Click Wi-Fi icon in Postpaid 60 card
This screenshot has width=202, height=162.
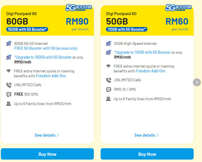(x=108, y=66)
